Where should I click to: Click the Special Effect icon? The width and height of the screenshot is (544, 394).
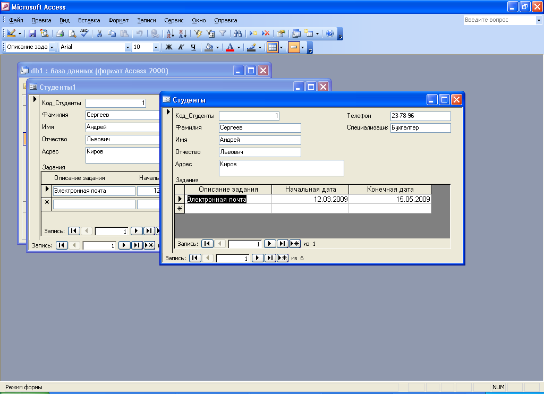pyautogui.click(x=294, y=47)
